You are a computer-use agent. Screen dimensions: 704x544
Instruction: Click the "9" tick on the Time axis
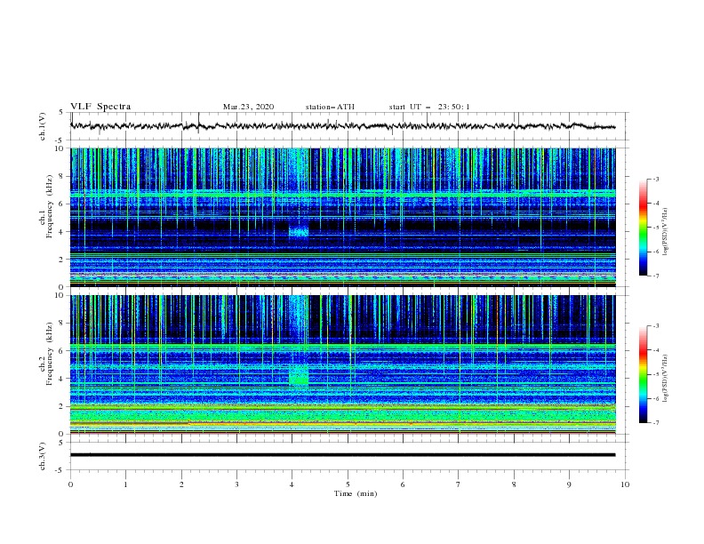point(569,484)
